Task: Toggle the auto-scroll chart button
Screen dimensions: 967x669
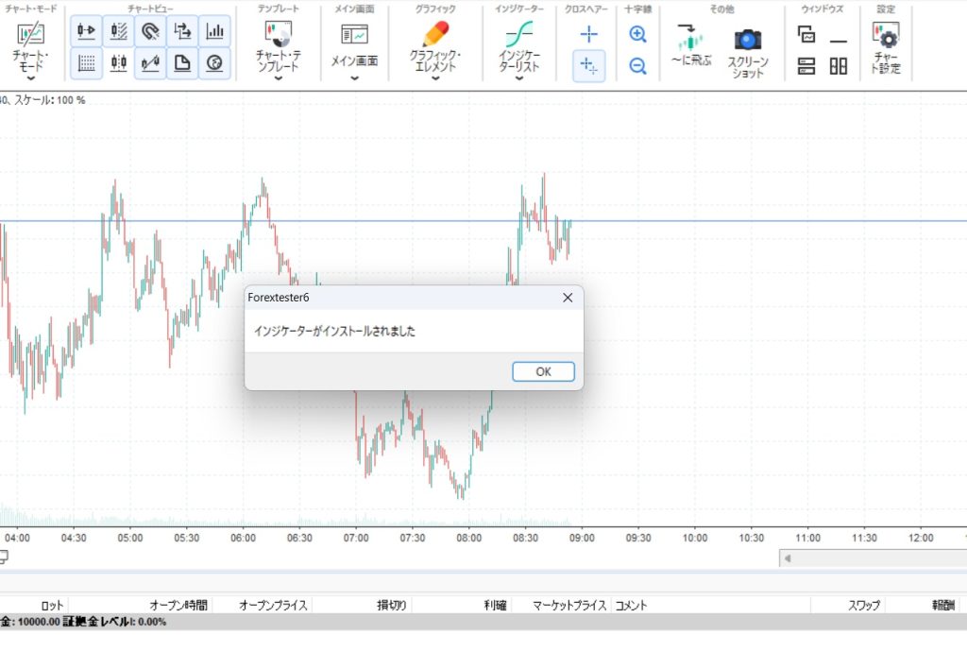Action: [x=86, y=31]
